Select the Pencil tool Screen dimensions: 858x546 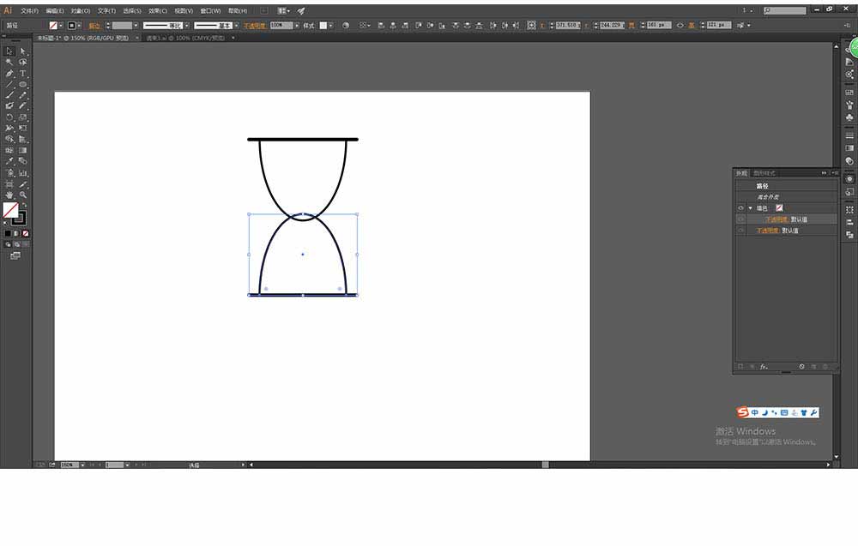tap(23, 95)
